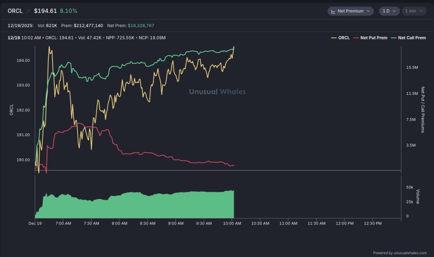Viewport: 434px width, 257px height.
Task: Click the Unusual Whales watermark logo
Action: coord(217,91)
